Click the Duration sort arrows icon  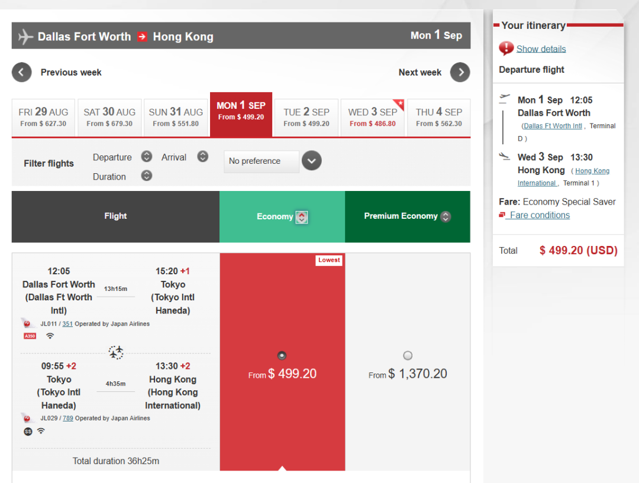[x=147, y=176]
